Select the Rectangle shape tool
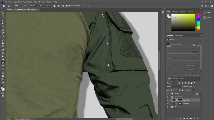Image resolution: width=214 pixels, height=120 pixels. coord(3,73)
